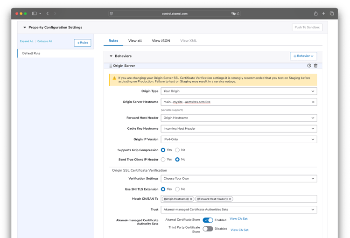Select No for Use SNI TLS Extension
350x238 pixels.
pyautogui.click(x=177, y=189)
